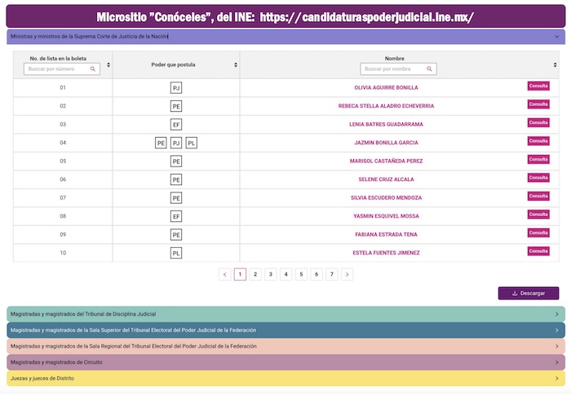Open Consulta for Yasmin Esquivel Mossa
The image size is (571, 394).
tap(538, 215)
